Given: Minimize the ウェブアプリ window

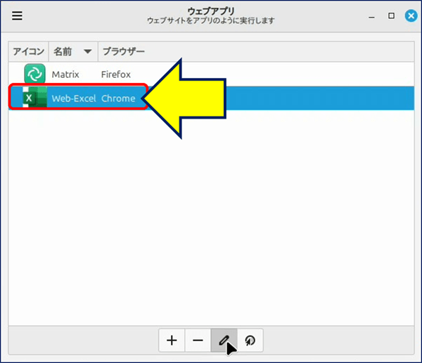Looking at the screenshot, I should (x=371, y=16).
